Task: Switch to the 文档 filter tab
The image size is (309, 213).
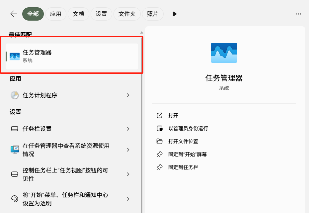Action: (x=78, y=14)
